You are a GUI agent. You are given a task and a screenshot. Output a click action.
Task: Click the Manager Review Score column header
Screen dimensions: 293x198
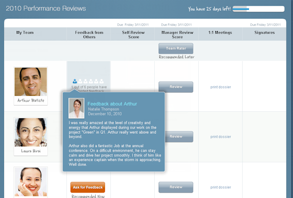177,35
